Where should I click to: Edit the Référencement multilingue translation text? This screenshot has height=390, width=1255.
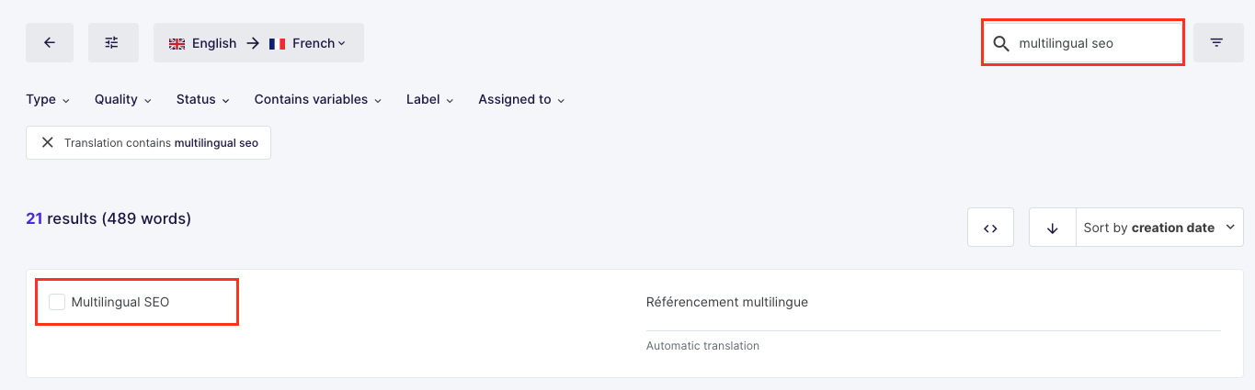(727, 302)
